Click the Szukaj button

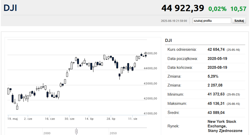click(239, 21)
